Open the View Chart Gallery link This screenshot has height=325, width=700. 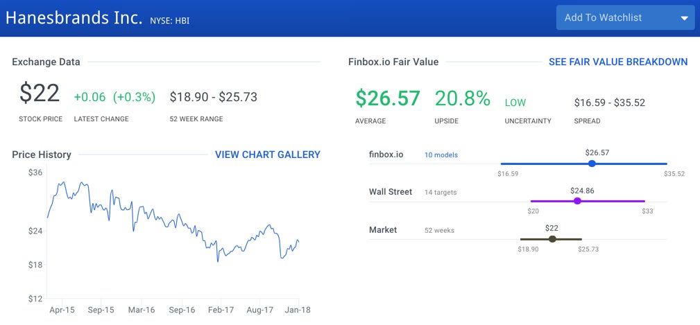coord(267,155)
